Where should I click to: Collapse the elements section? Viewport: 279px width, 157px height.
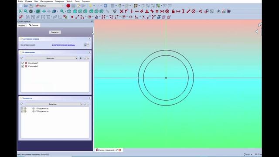[x=89, y=98]
